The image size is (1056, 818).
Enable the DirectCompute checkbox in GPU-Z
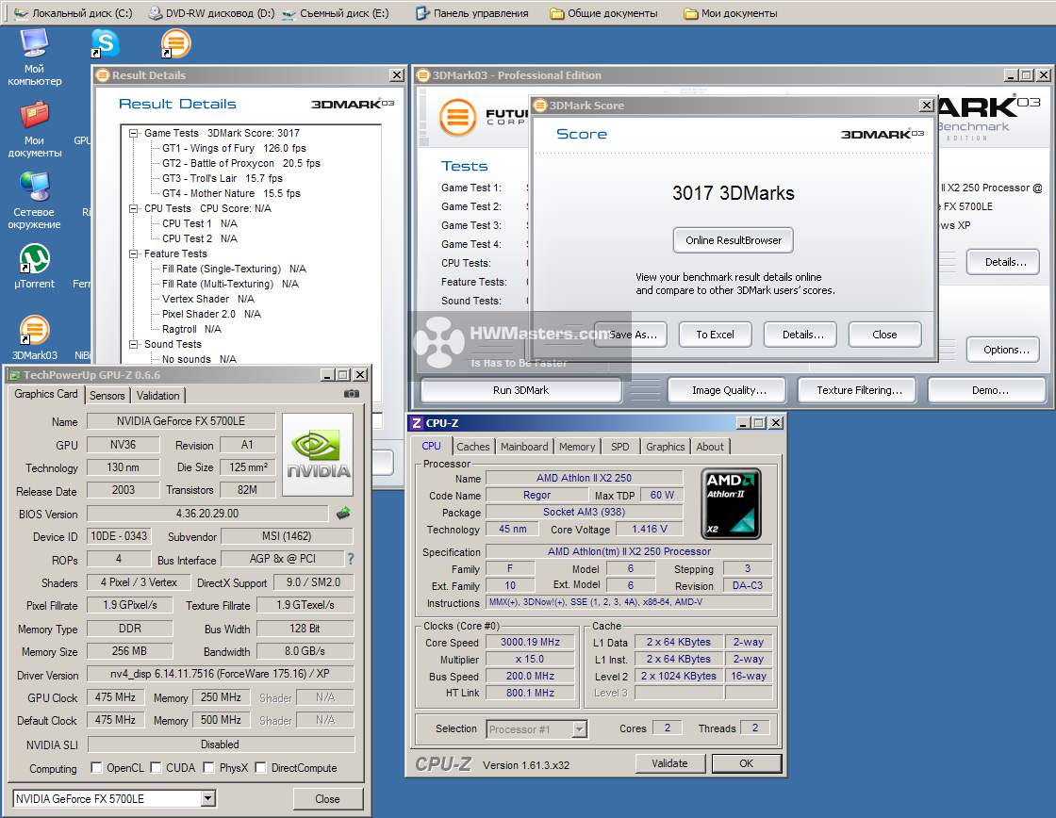tap(260, 767)
